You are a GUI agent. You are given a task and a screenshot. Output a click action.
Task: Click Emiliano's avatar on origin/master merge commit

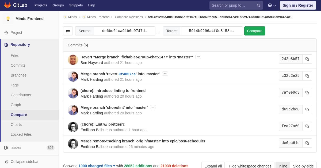(x=73, y=144)
